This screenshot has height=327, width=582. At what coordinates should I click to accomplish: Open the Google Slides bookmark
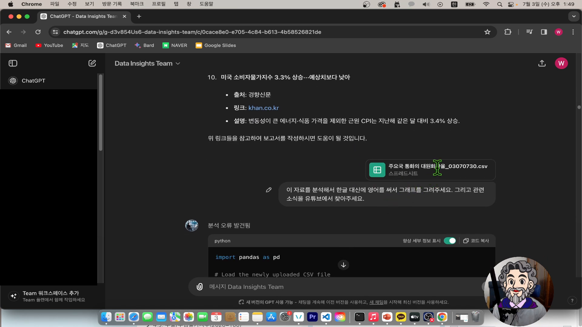point(216,45)
